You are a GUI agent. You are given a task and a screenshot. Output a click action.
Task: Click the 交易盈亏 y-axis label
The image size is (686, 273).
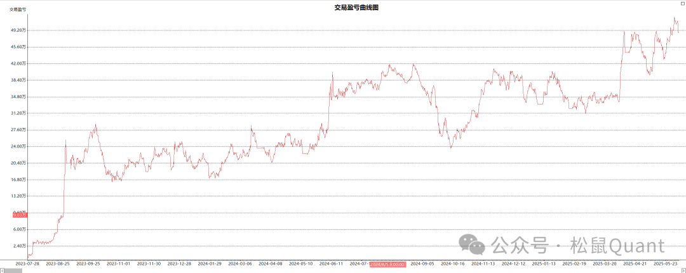pyautogui.click(x=17, y=10)
